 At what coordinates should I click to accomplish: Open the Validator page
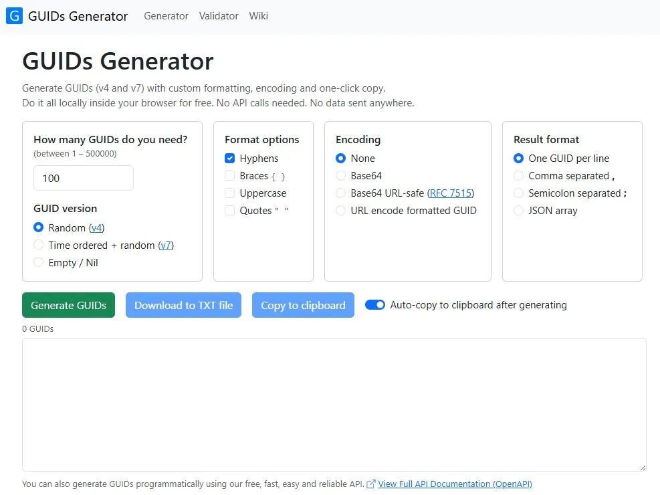coord(219,15)
